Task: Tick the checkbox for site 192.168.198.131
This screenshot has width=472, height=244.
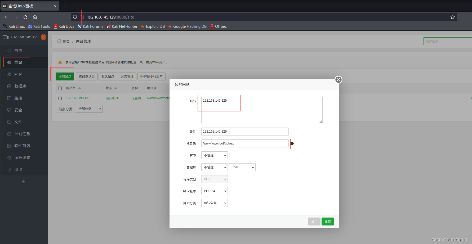Action: coord(60,98)
